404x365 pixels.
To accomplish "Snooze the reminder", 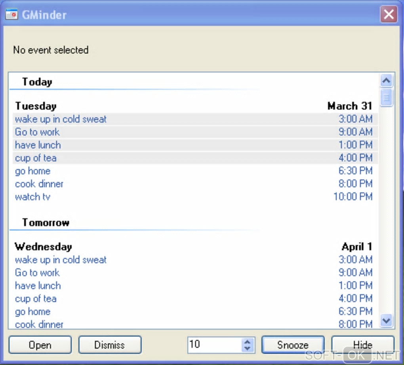I will click(293, 345).
